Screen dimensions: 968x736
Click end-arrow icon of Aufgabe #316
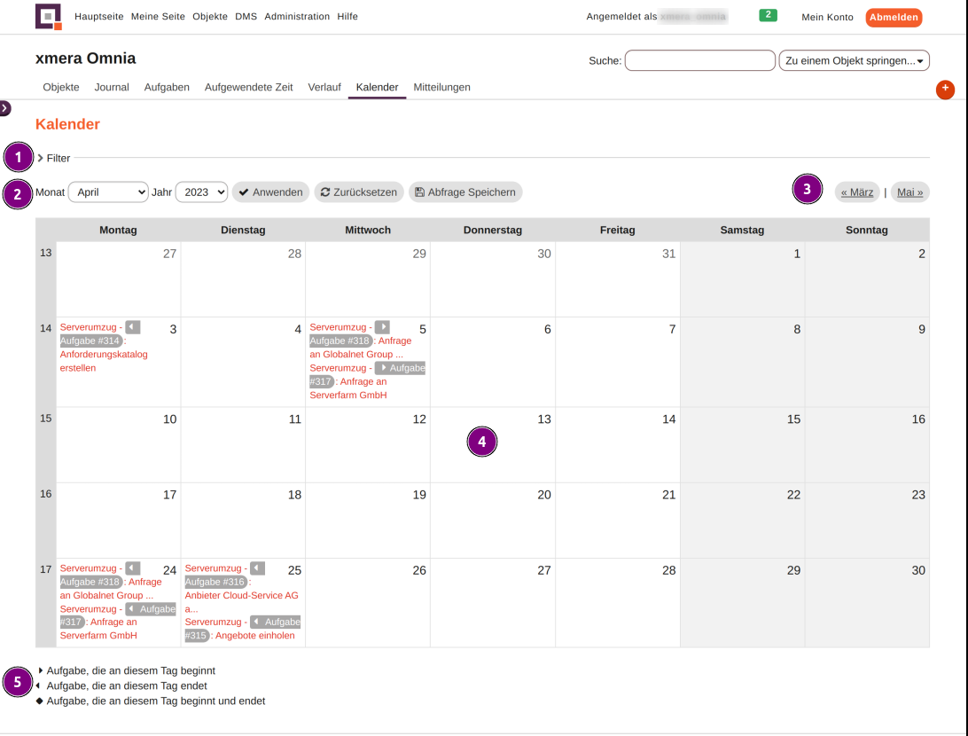(257, 568)
